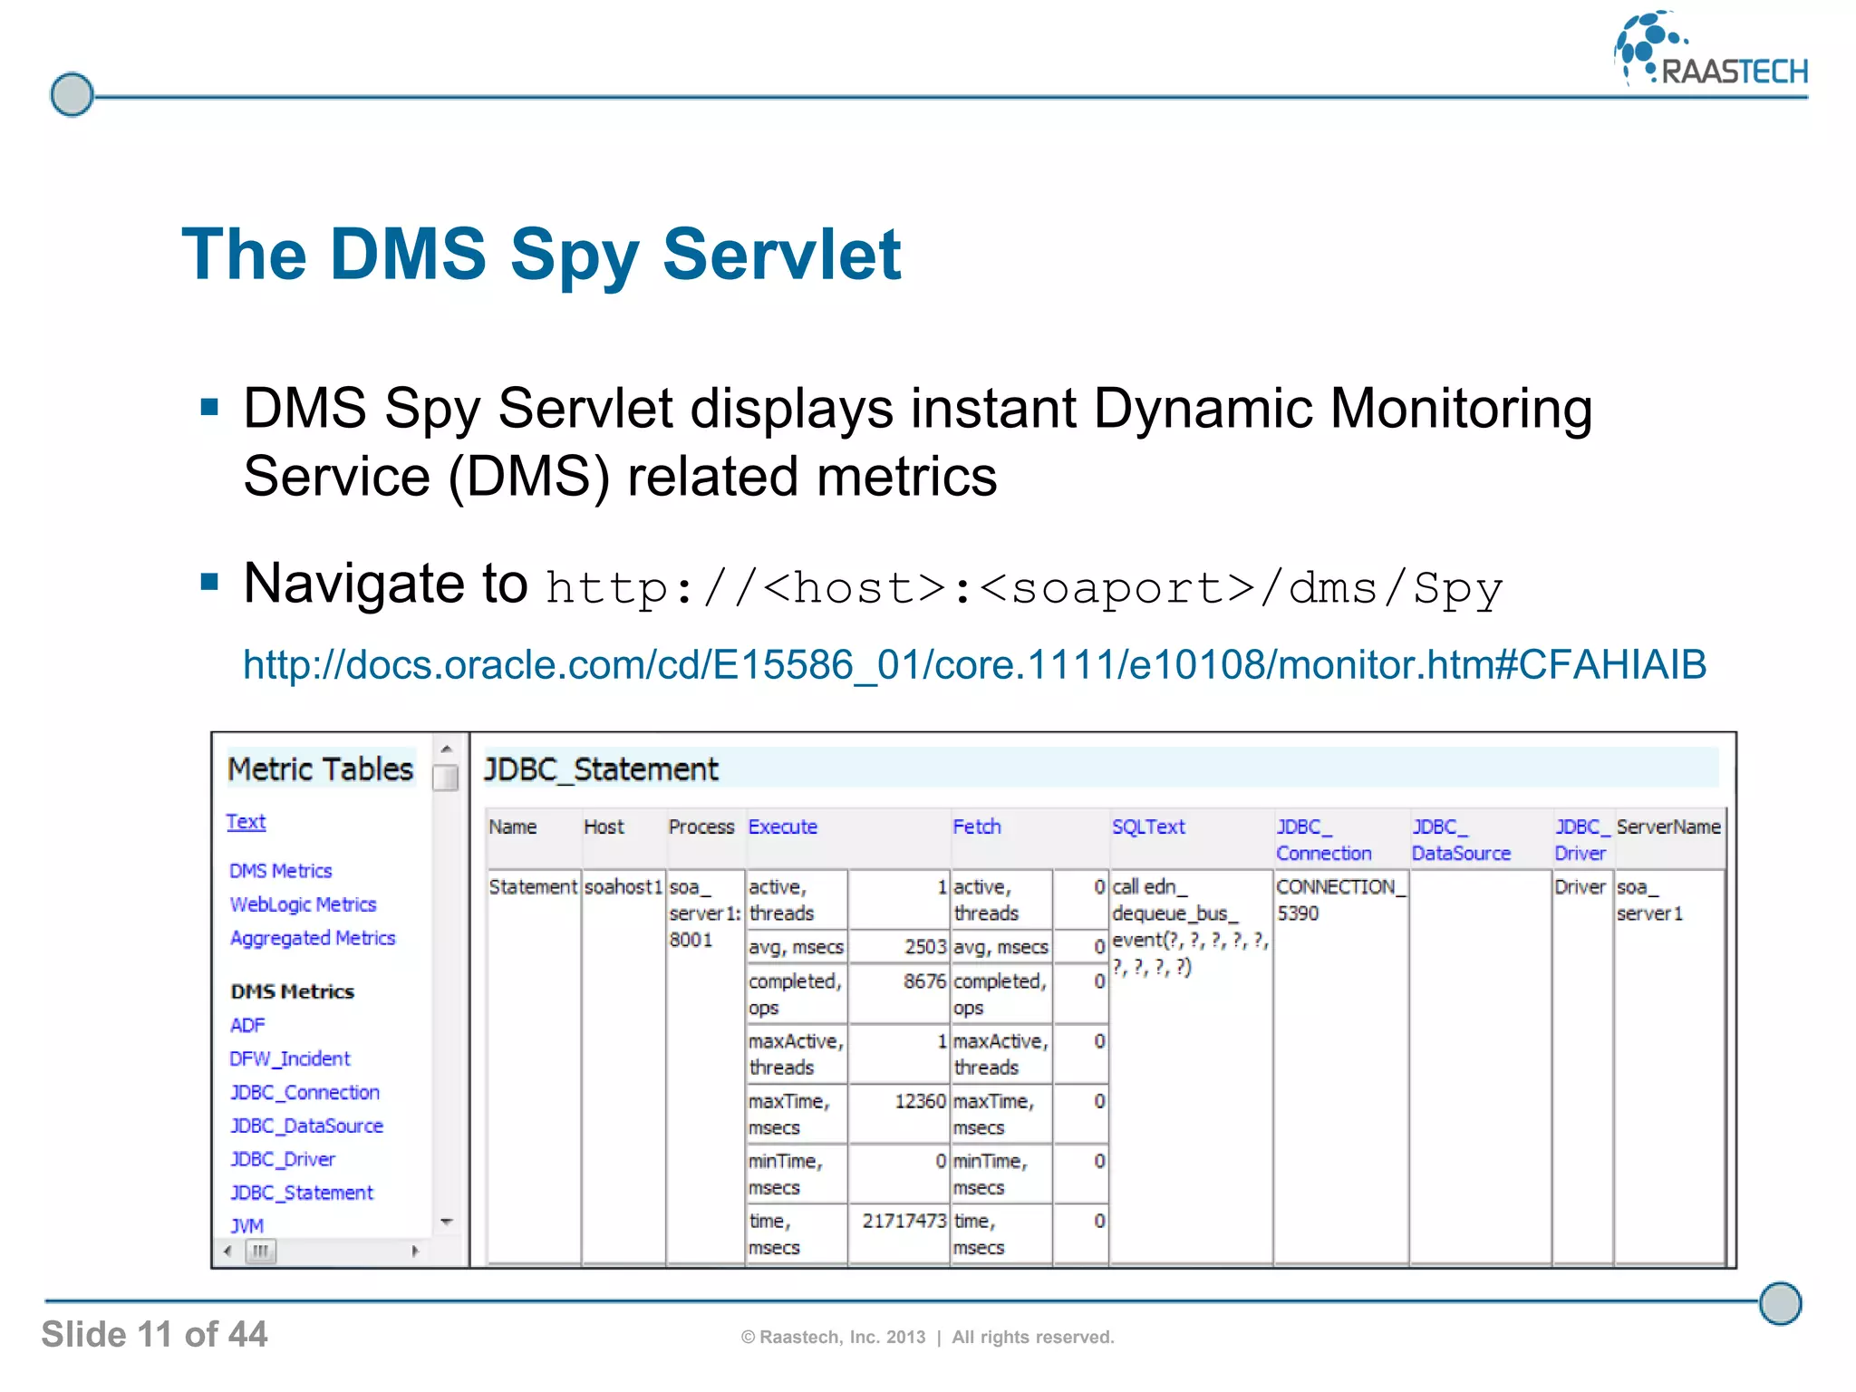This screenshot has width=1856, height=1392.
Task: Click the Process column header
Action: click(701, 826)
